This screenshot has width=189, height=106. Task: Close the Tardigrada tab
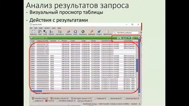pos(105,98)
